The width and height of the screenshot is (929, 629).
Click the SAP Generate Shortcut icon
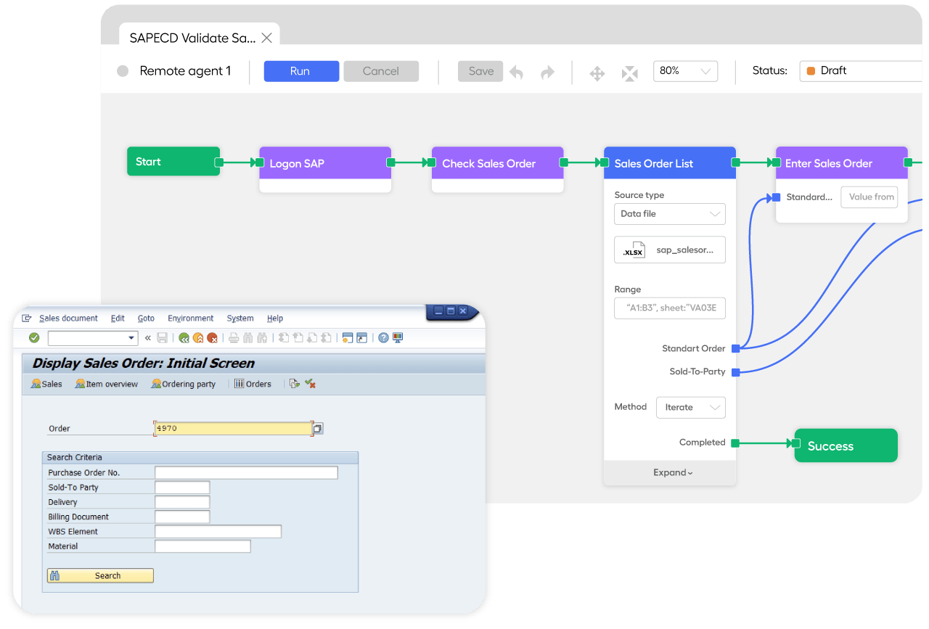pos(361,338)
